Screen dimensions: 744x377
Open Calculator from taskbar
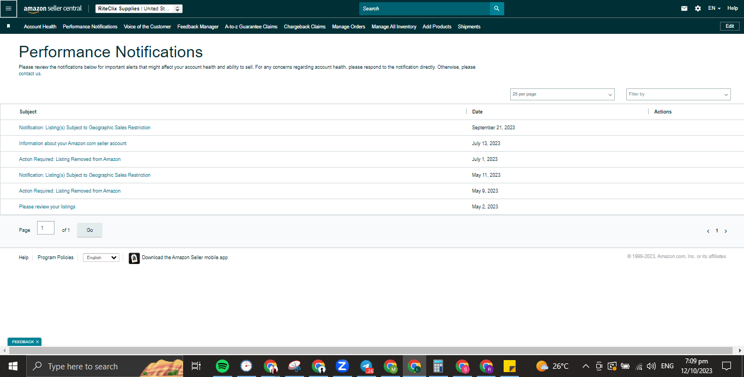pos(438,366)
